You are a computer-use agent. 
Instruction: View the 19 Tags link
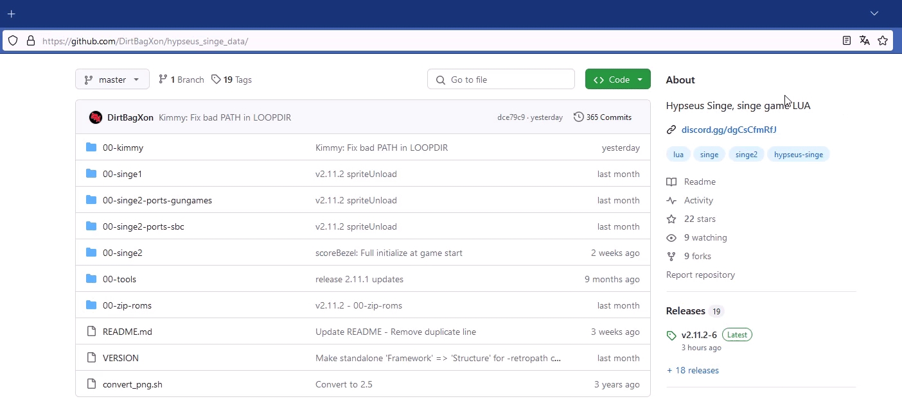232,80
